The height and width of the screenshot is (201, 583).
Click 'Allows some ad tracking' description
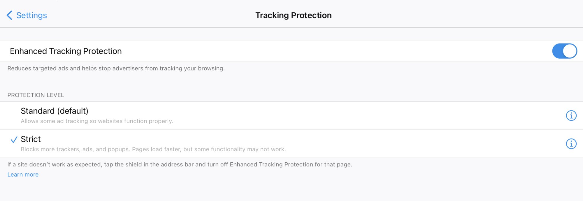pyautogui.click(x=97, y=121)
